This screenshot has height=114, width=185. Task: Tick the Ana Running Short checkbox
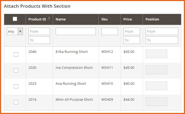(x=16, y=86)
